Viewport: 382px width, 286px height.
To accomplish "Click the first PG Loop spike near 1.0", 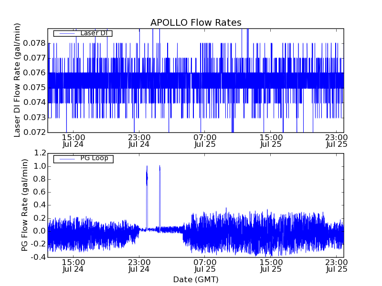I will (x=147, y=176).
